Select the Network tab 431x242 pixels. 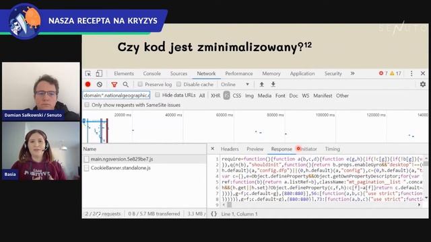206,73
